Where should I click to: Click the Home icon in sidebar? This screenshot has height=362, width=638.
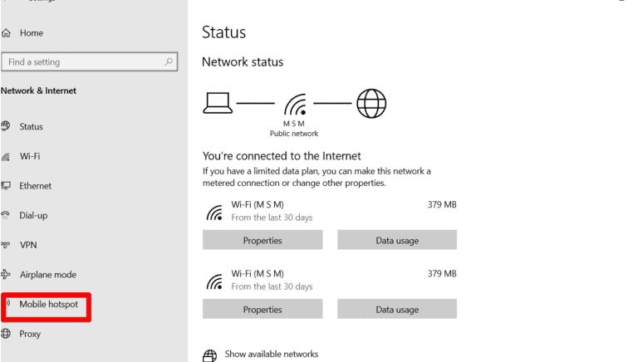click(7, 33)
